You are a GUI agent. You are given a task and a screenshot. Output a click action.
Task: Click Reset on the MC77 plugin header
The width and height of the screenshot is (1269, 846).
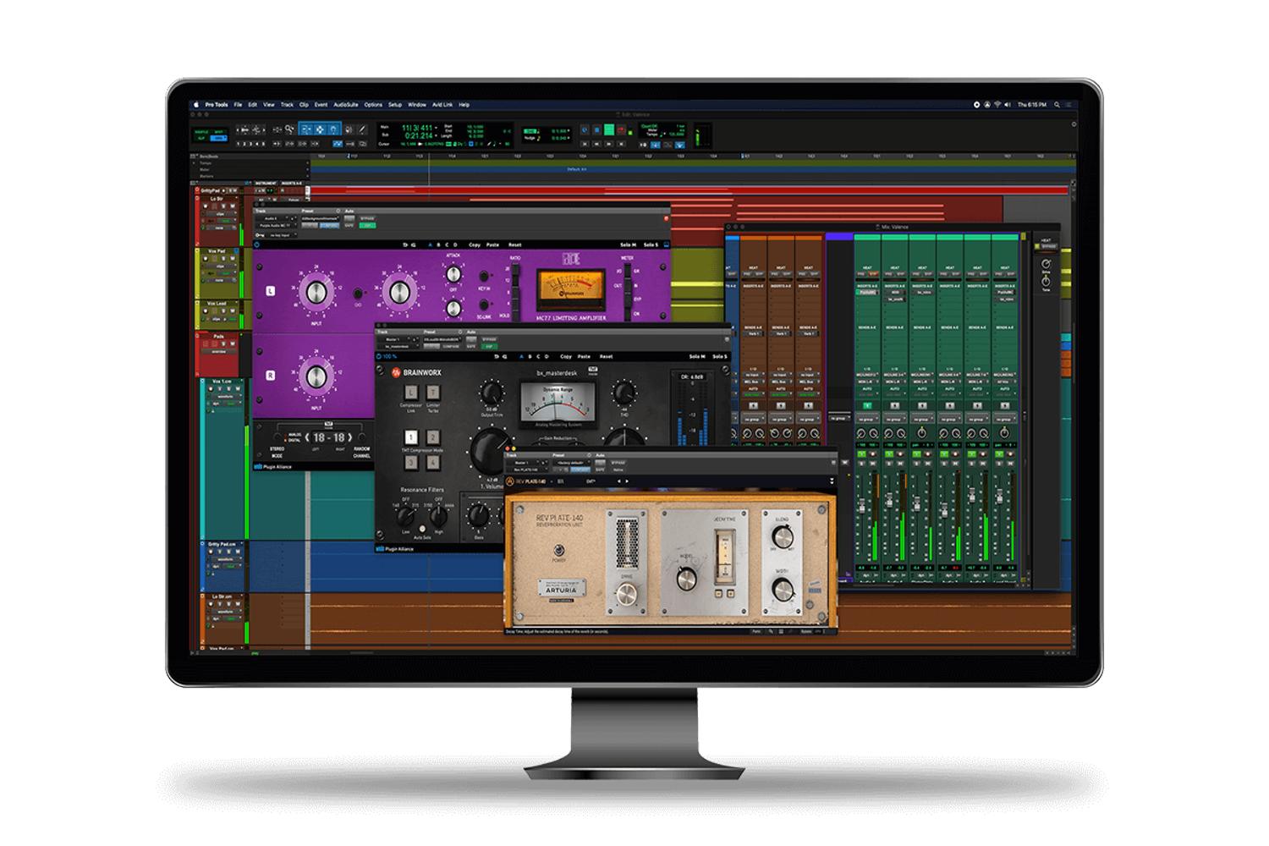(514, 244)
